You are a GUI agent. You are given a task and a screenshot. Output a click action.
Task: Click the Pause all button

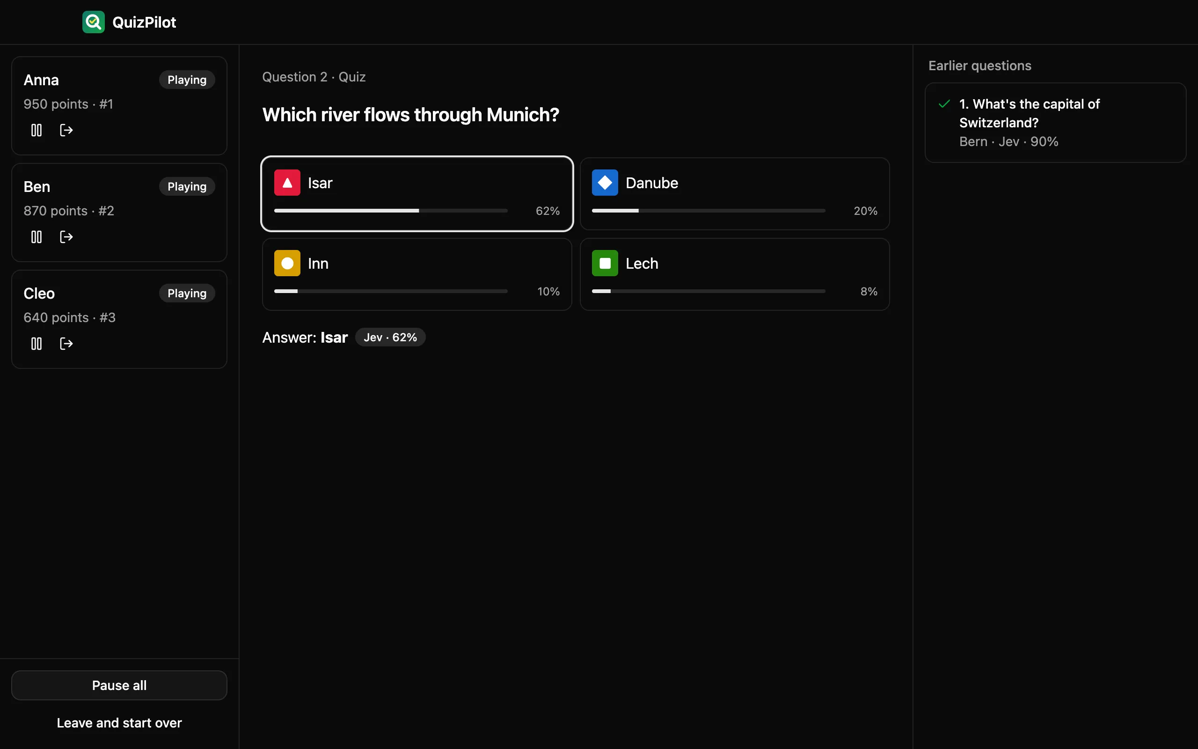[119, 685]
